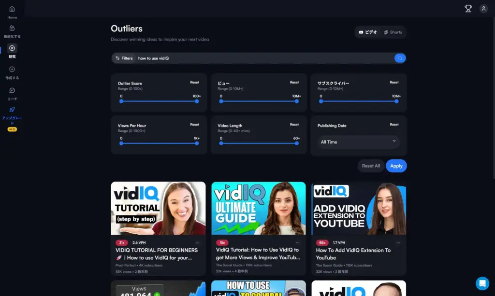This screenshot has height=296, width=495.
Task: Click the Video Length maximum slider handle
Action: [x=296, y=143]
